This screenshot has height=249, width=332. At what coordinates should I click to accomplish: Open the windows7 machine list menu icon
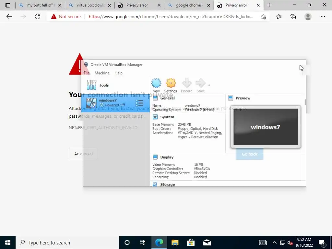(139, 103)
